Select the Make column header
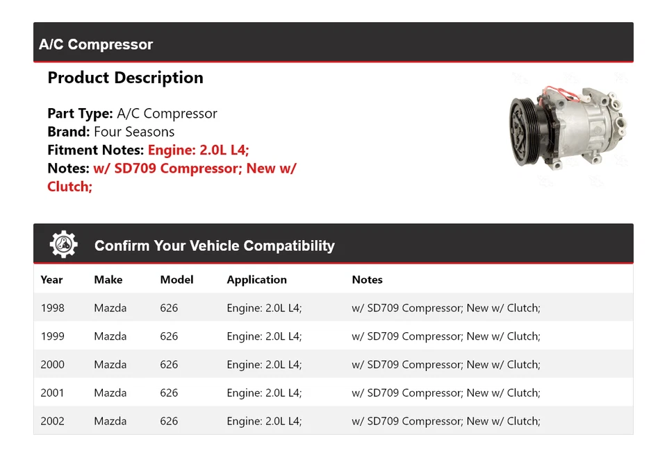 (x=108, y=279)
